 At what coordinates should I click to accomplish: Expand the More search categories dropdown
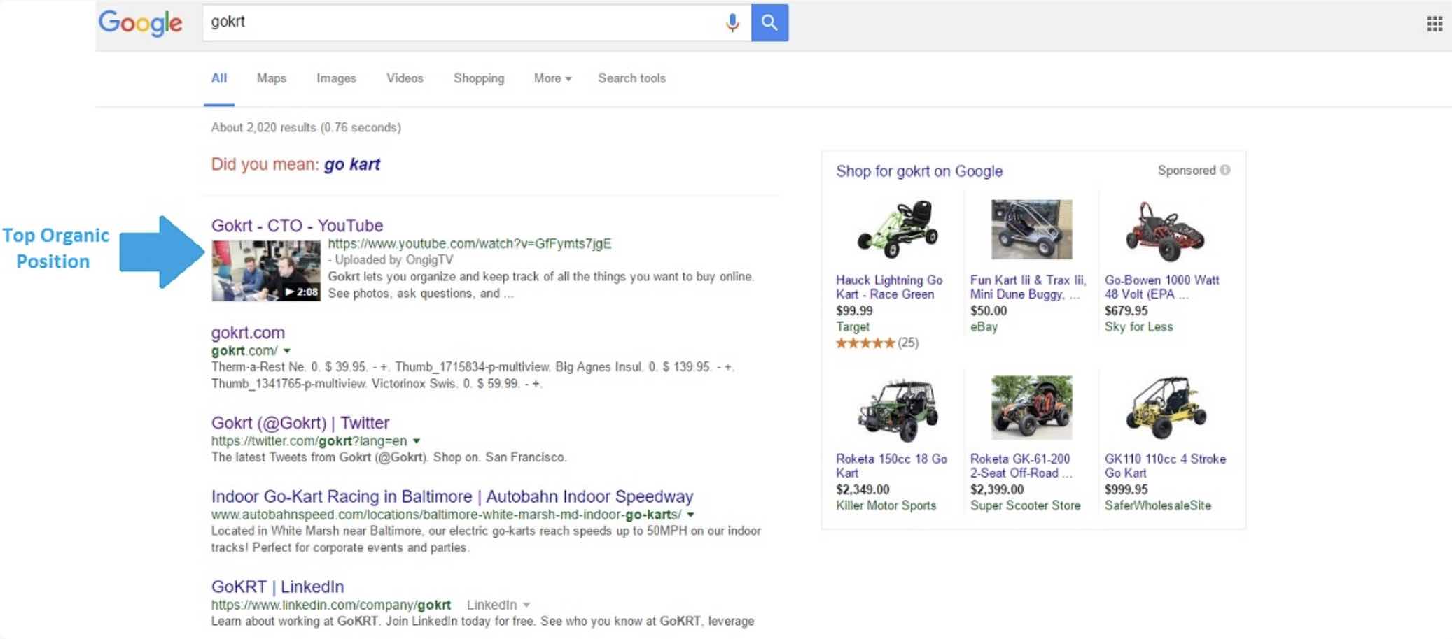pyautogui.click(x=552, y=78)
